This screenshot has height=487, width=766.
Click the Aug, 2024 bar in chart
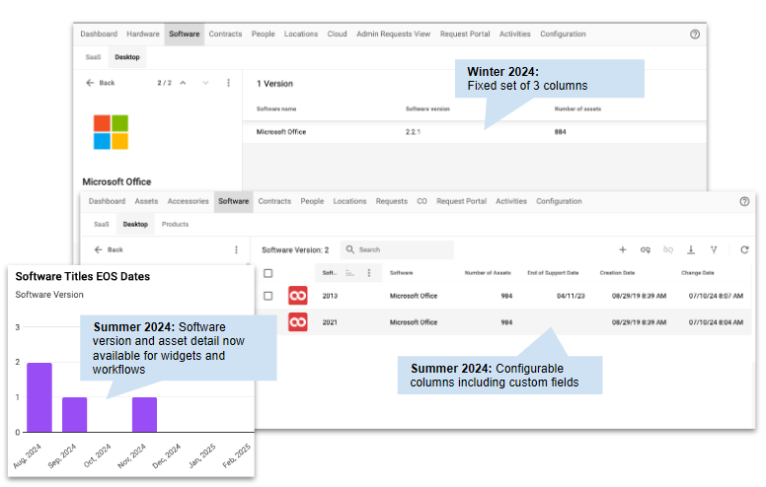39,397
